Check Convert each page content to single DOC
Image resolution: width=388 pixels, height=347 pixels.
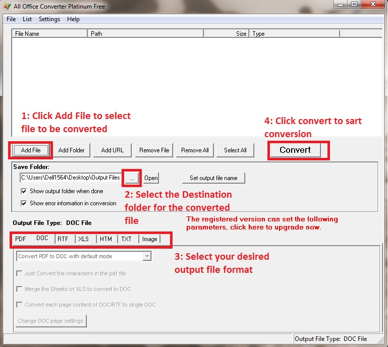(86, 305)
